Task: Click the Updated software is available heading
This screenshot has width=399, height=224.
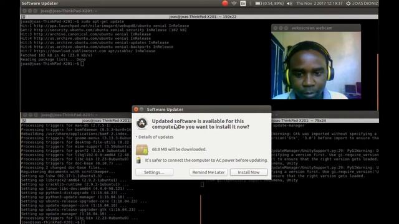Action: click(201, 124)
